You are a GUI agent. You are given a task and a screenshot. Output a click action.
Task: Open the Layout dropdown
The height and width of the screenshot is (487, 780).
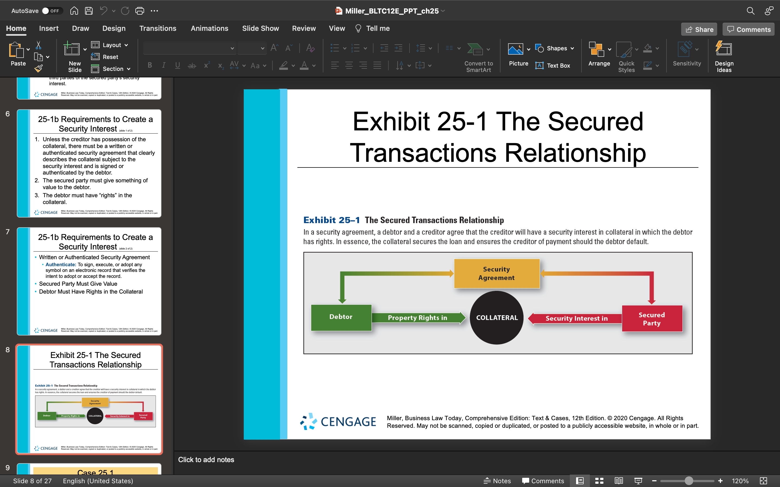(110, 45)
